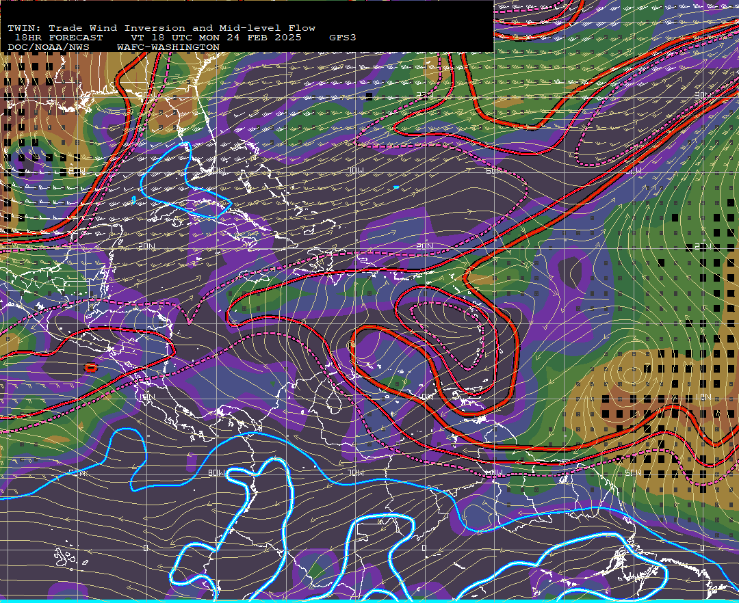Click the valid time "VT 18 UTC MON 24 FEB 2025"
The height and width of the screenshot is (603, 739).
(x=216, y=38)
